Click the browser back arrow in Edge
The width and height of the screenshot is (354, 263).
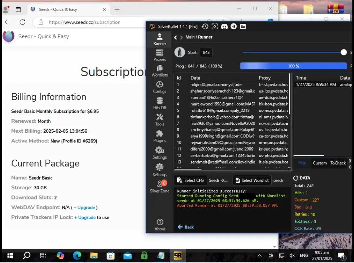click(x=8, y=22)
